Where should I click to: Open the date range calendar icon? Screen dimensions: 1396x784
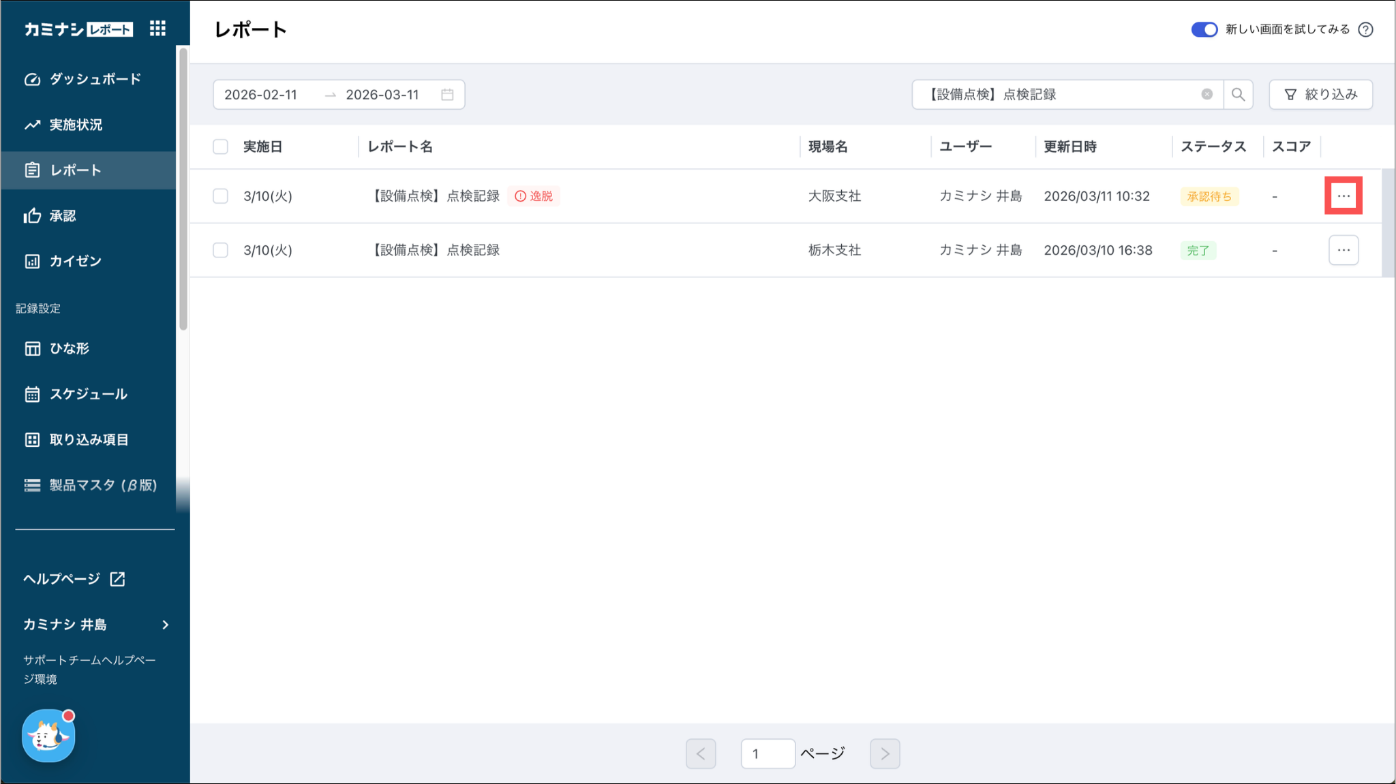coord(447,95)
